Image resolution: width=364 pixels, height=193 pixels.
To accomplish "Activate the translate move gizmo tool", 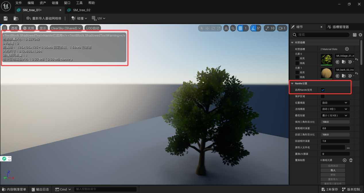I will tap(207, 28).
